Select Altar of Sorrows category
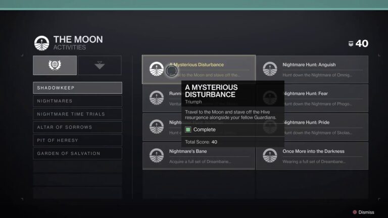 point(77,127)
